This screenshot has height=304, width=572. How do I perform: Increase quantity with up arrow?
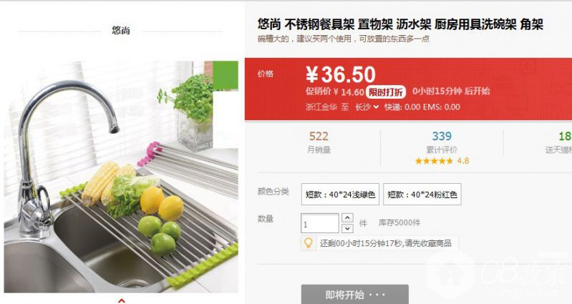347,218
